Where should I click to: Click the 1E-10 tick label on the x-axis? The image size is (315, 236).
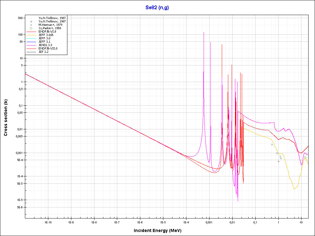click(48, 222)
